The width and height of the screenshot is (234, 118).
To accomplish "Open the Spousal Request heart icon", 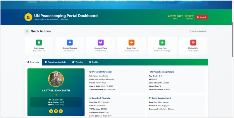I will click(x=70, y=42).
